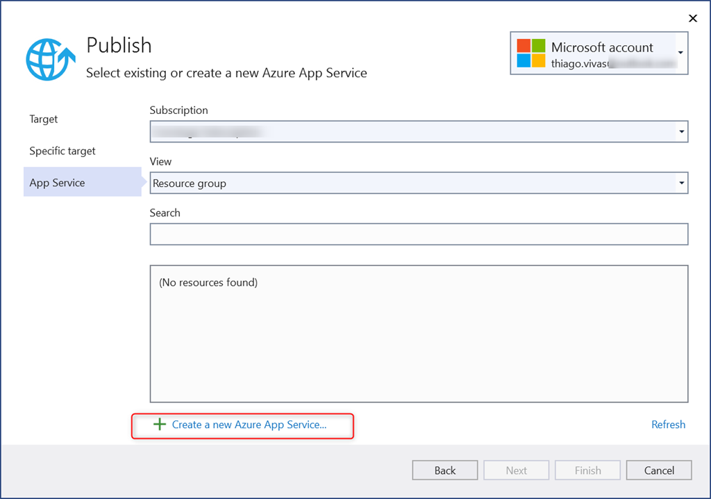Screen dimensions: 711x499
Task: Go to the Target step
Action: pyautogui.click(x=44, y=119)
